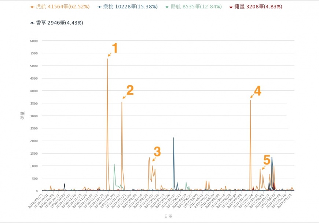Select the 4500 y-axis label
Image resolution: width=319 pixels, height=223 pixels.
(34, 78)
